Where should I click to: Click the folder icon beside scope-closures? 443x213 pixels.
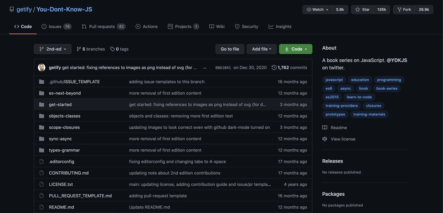(42, 127)
